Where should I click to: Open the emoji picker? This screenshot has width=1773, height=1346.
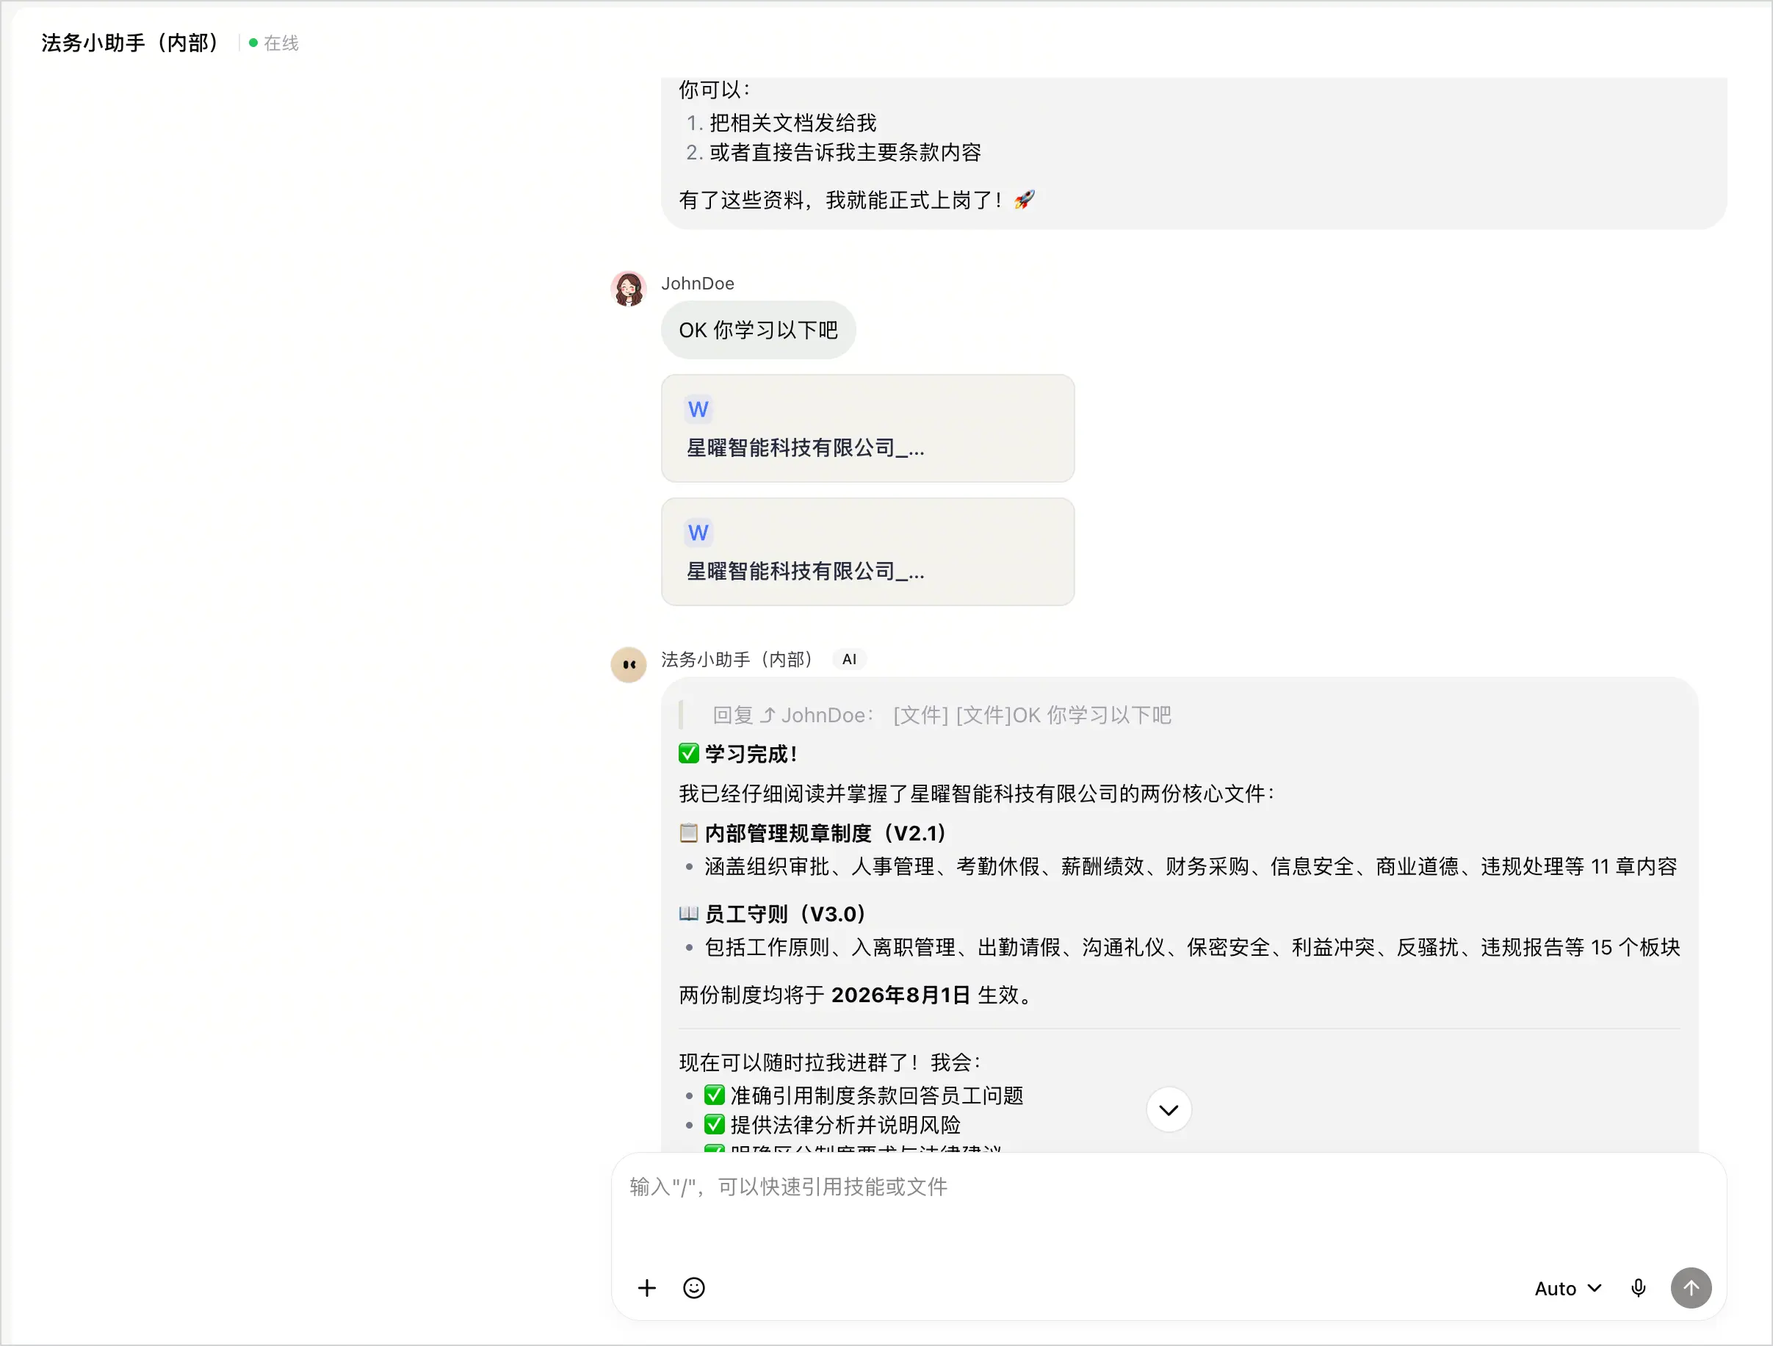point(693,1287)
